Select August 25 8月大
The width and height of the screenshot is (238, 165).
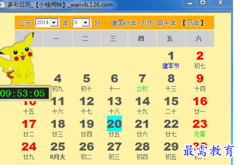tap(58, 151)
